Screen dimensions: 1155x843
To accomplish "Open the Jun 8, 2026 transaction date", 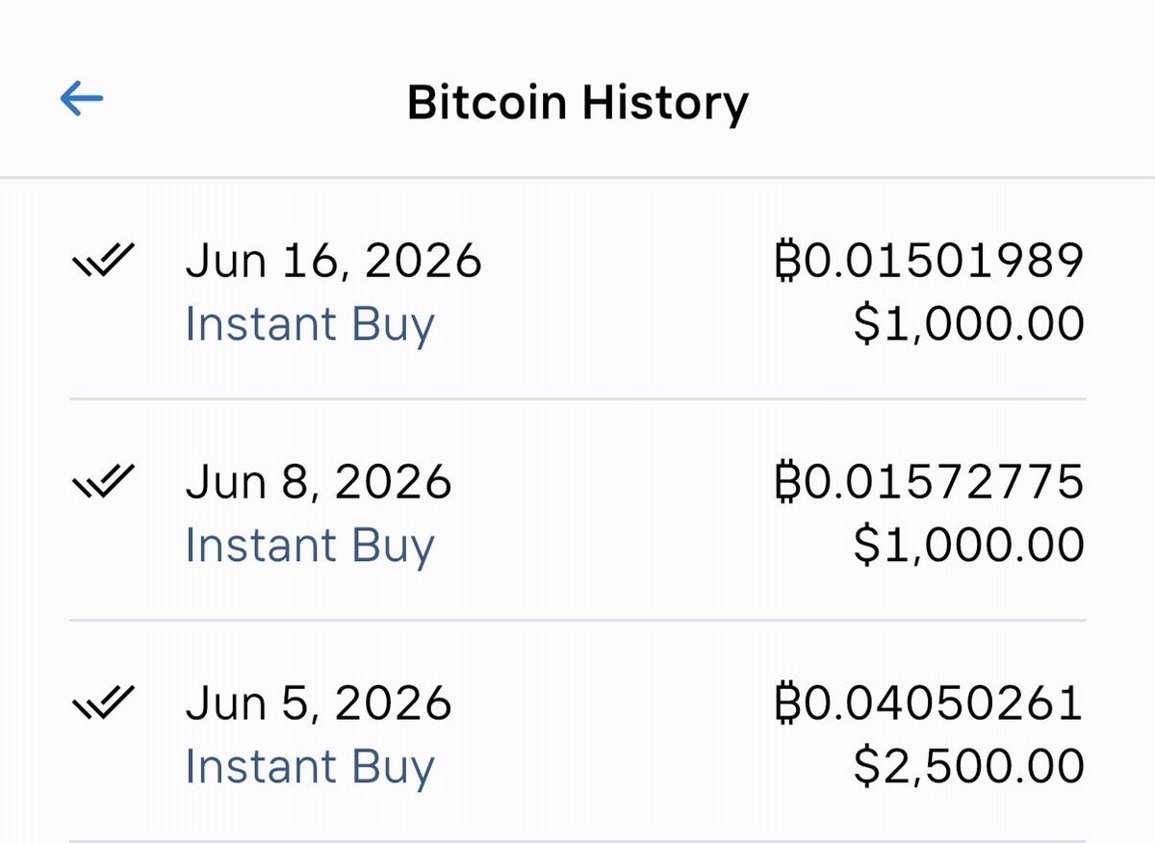I will pyautogui.click(x=319, y=483).
